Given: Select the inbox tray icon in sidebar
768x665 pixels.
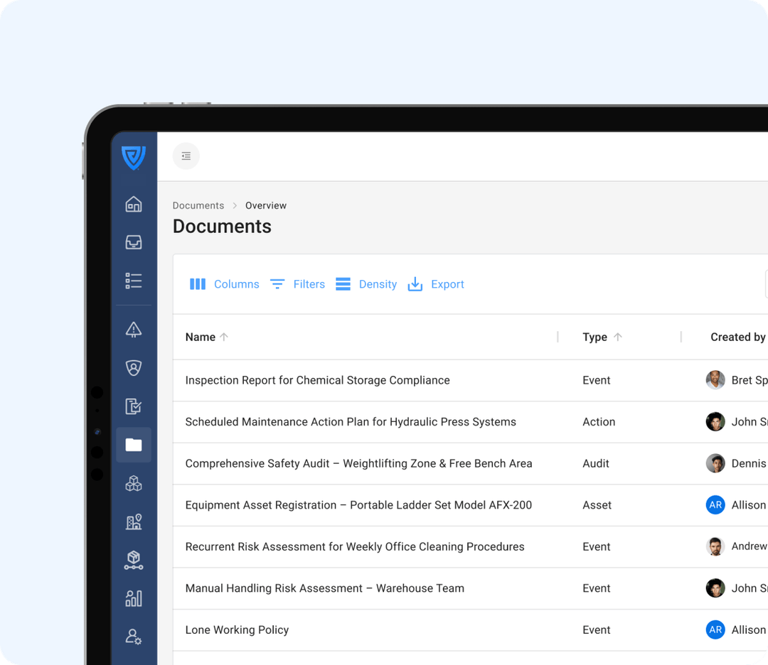Looking at the screenshot, I should 134,242.
